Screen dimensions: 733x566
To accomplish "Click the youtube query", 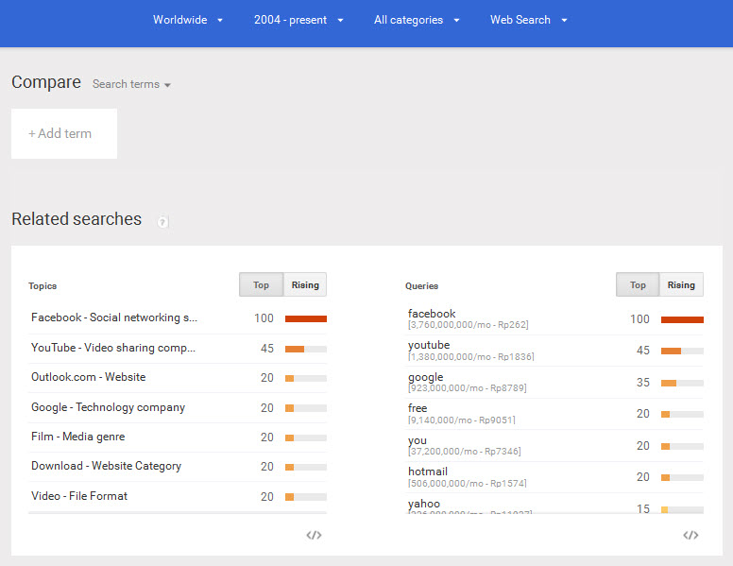I will pyautogui.click(x=429, y=345).
